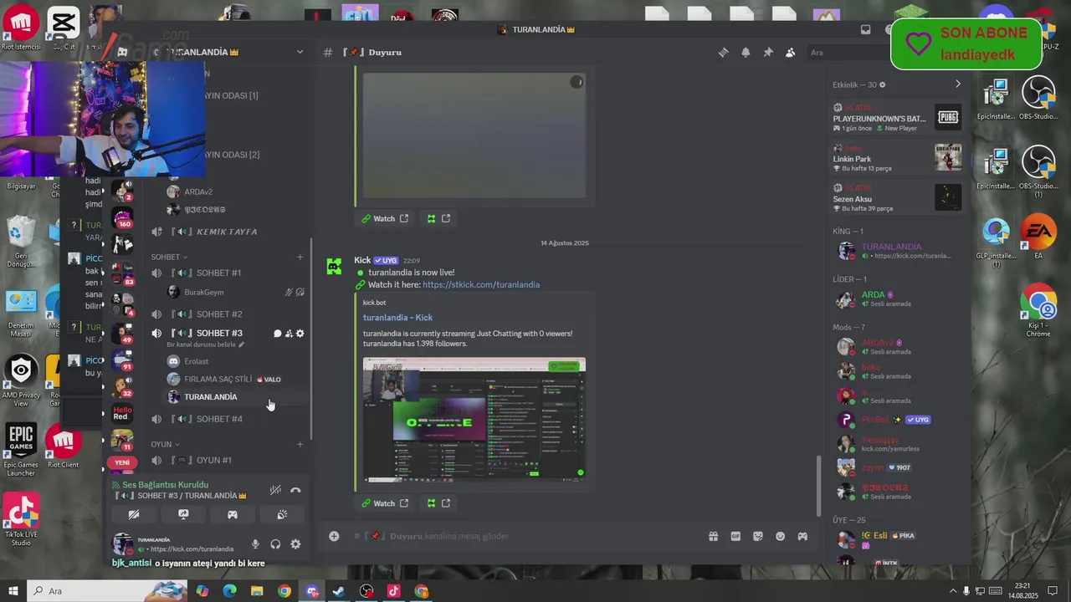This screenshot has height=602, width=1071.
Task: Open chat icon on SOHBET #3
Action: click(x=277, y=334)
